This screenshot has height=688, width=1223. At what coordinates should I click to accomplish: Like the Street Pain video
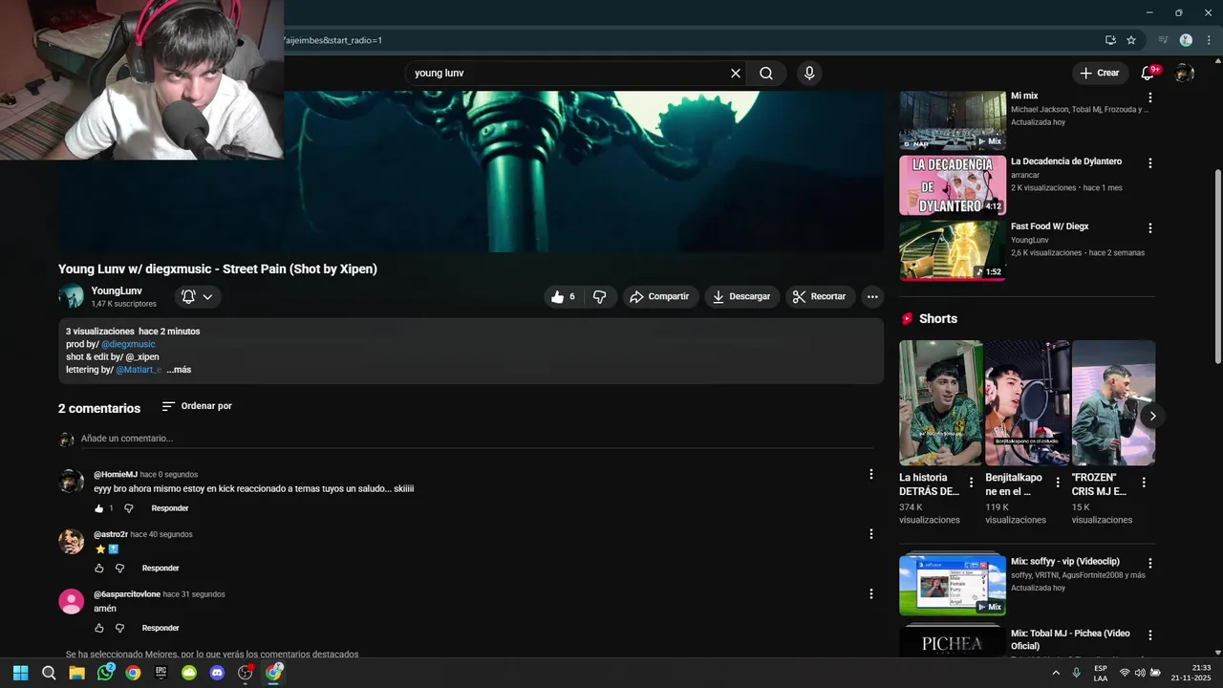pyautogui.click(x=563, y=297)
